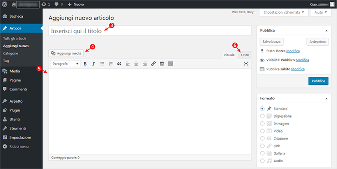The width and height of the screenshot is (337, 169).
Task: Open Plugin in the sidebar menu
Action: tap(15, 110)
